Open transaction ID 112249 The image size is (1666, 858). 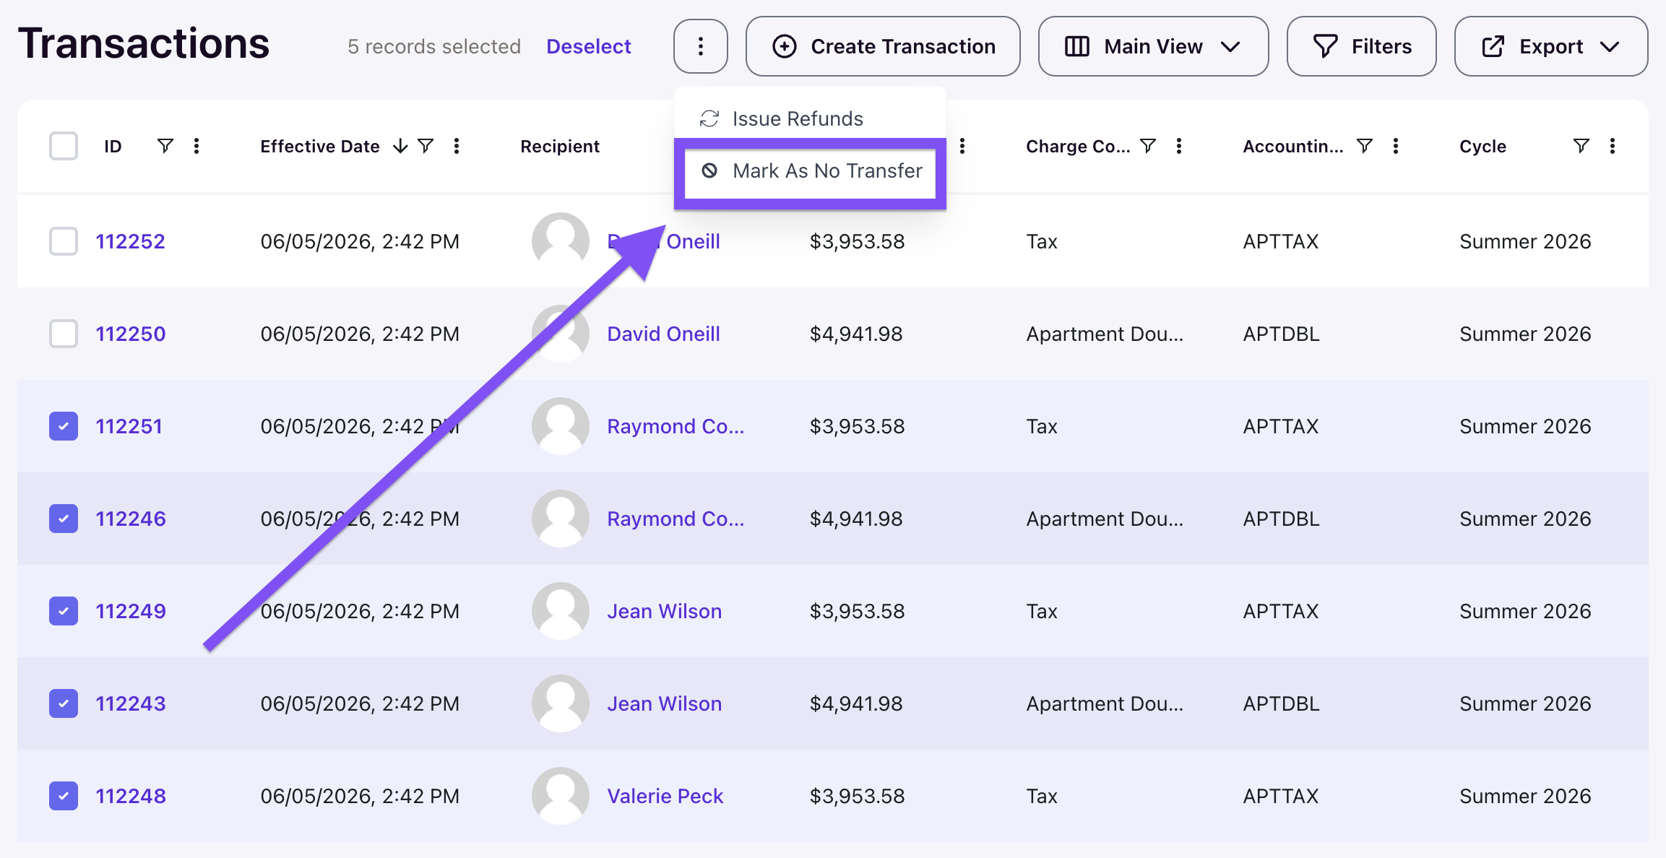coord(131,611)
